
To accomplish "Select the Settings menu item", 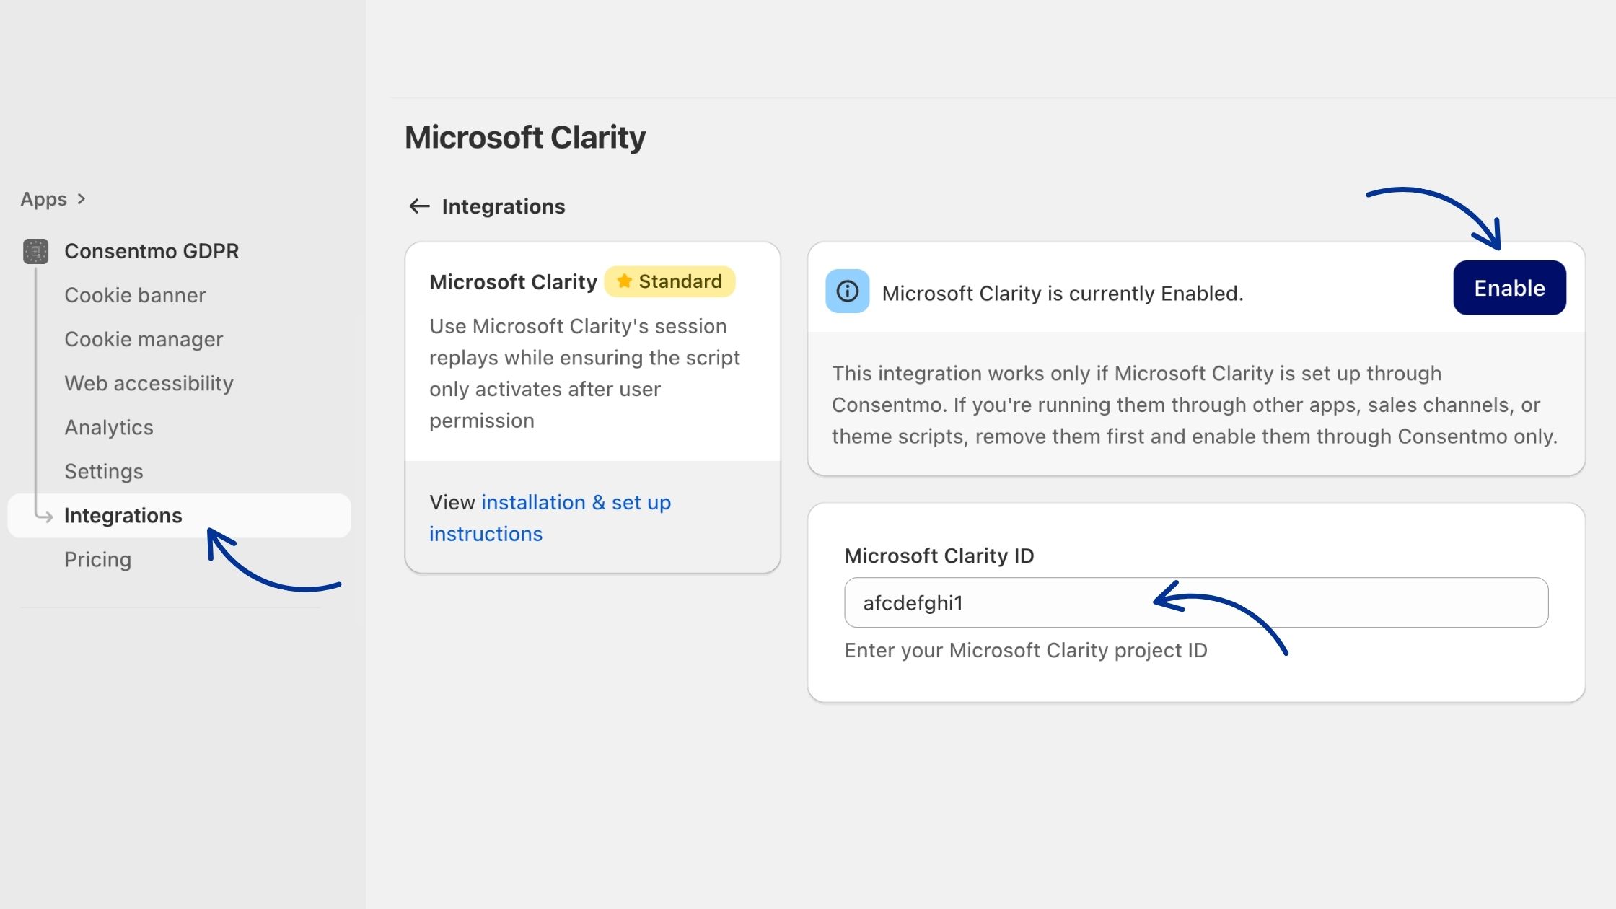I will point(103,471).
